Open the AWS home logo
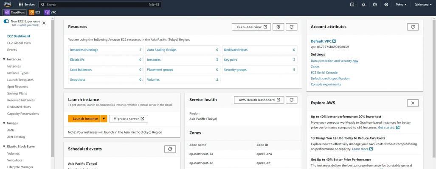The width and height of the screenshot is (436, 169). (x=8, y=4)
